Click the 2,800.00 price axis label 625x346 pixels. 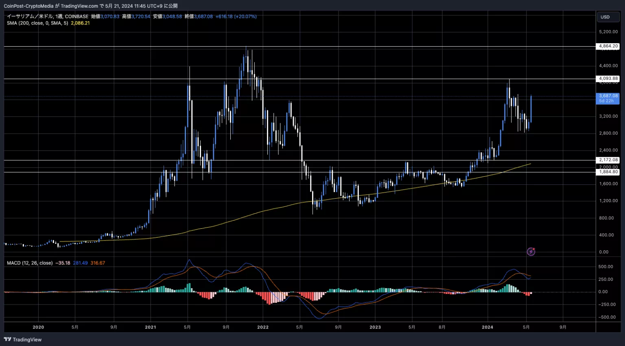click(608, 133)
